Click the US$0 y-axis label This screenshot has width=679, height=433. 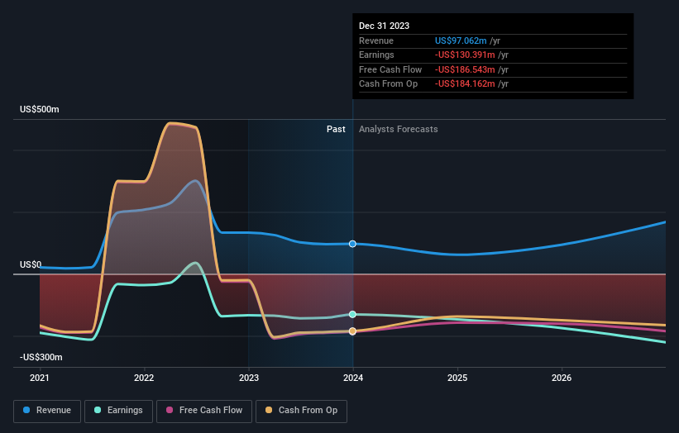click(x=31, y=264)
